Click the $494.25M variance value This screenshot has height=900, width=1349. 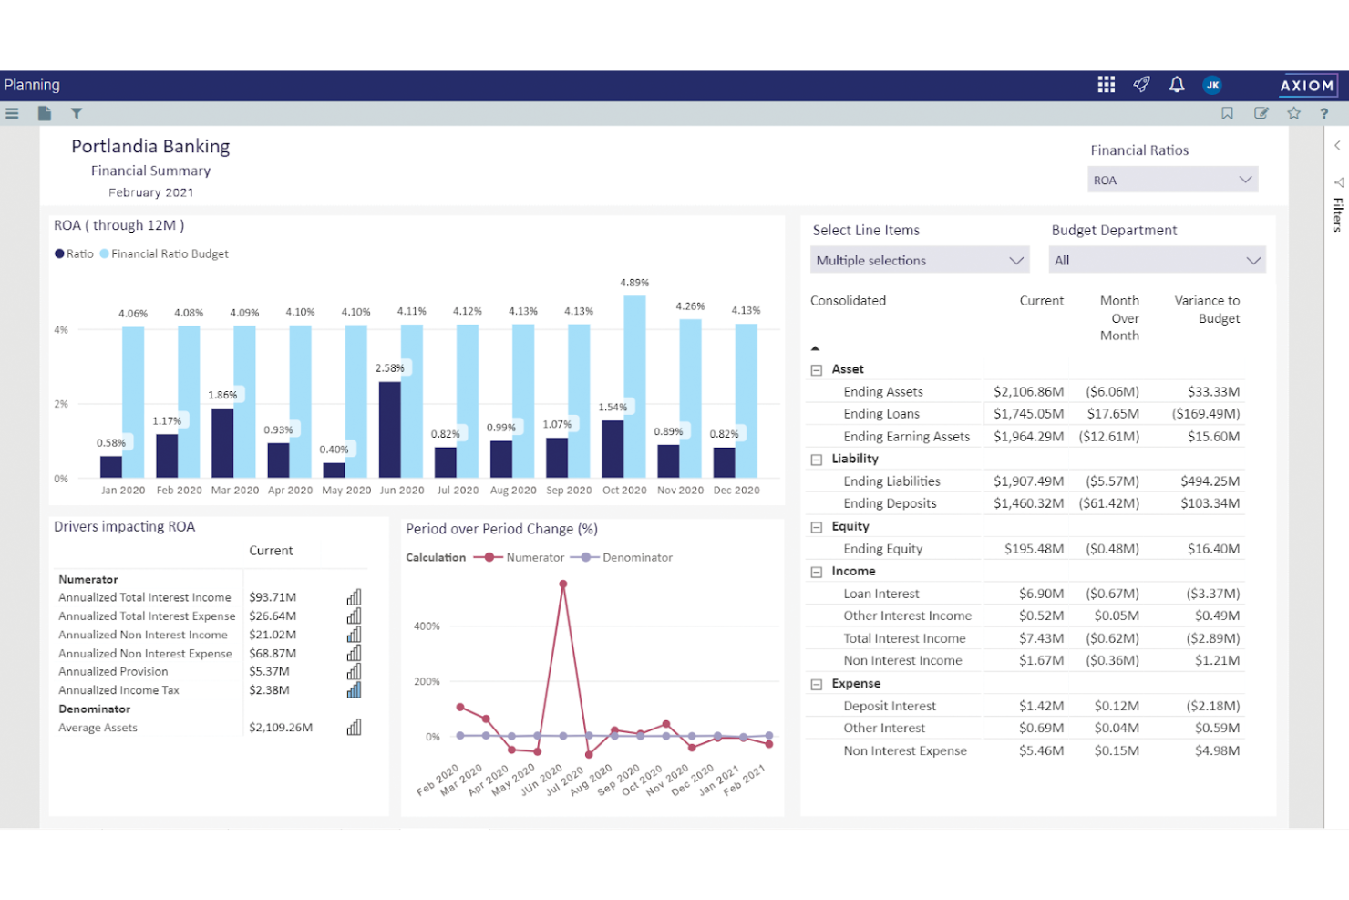coord(1210,481)
